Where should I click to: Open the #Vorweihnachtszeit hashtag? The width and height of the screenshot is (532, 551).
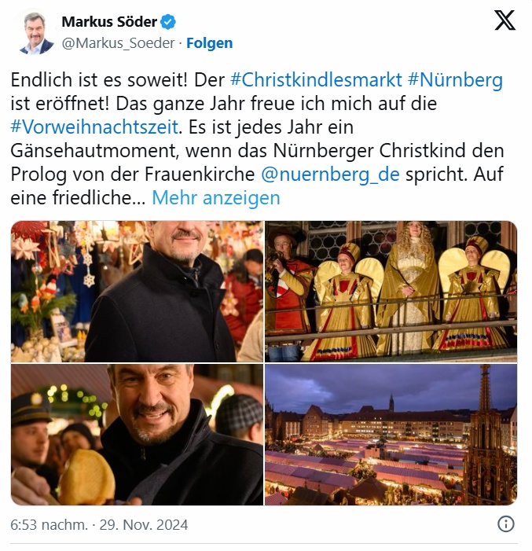tap(94, 127)
